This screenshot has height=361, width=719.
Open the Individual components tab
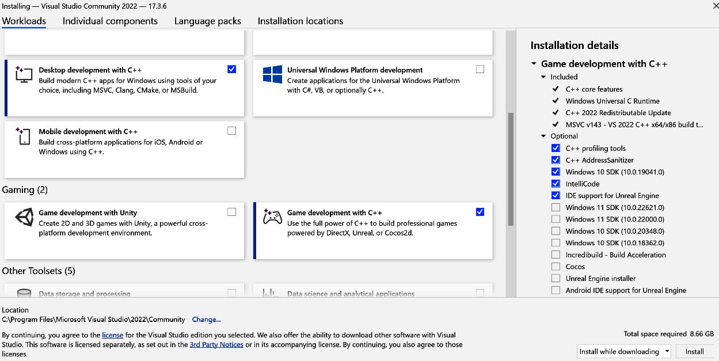110,21
